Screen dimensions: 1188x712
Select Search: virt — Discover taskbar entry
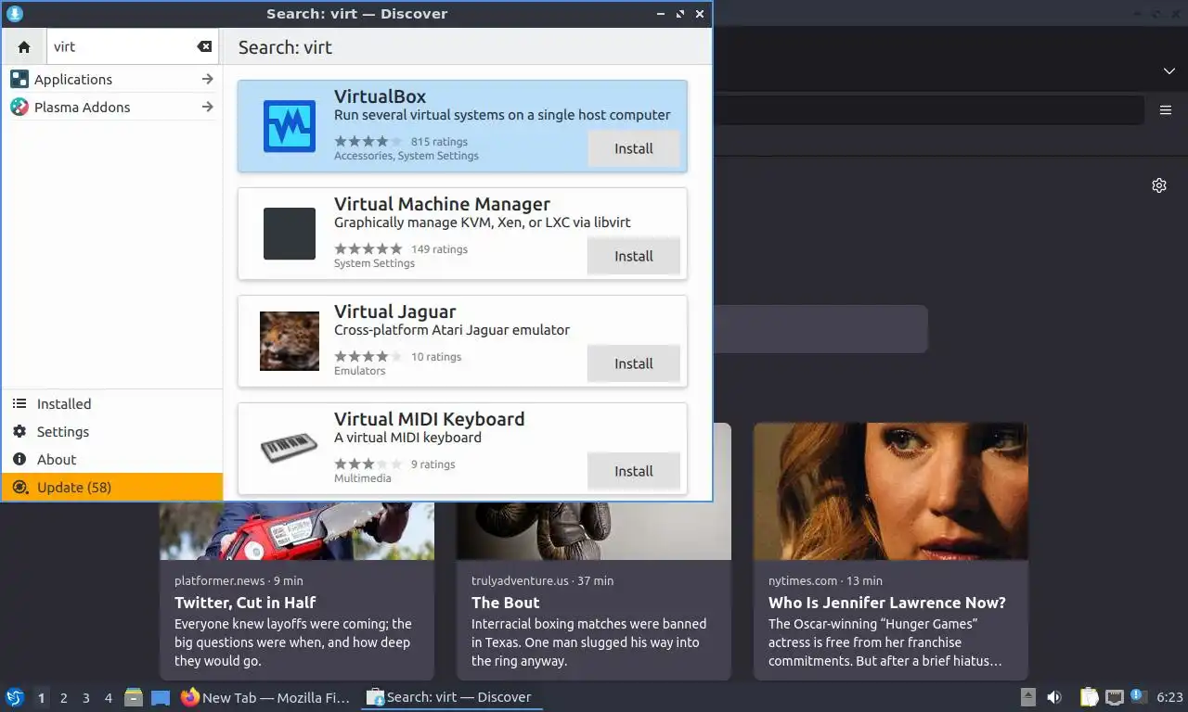pyautogui.click(x=451, y=697)
